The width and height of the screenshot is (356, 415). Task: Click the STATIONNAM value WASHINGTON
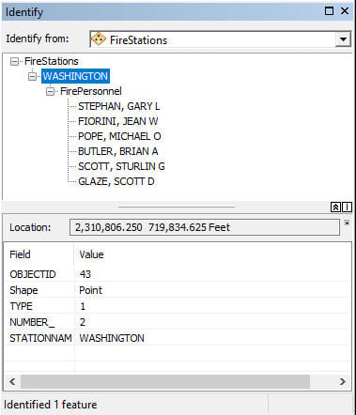112,338
